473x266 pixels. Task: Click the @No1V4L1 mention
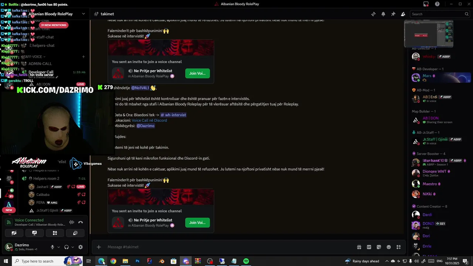point(140,88)
